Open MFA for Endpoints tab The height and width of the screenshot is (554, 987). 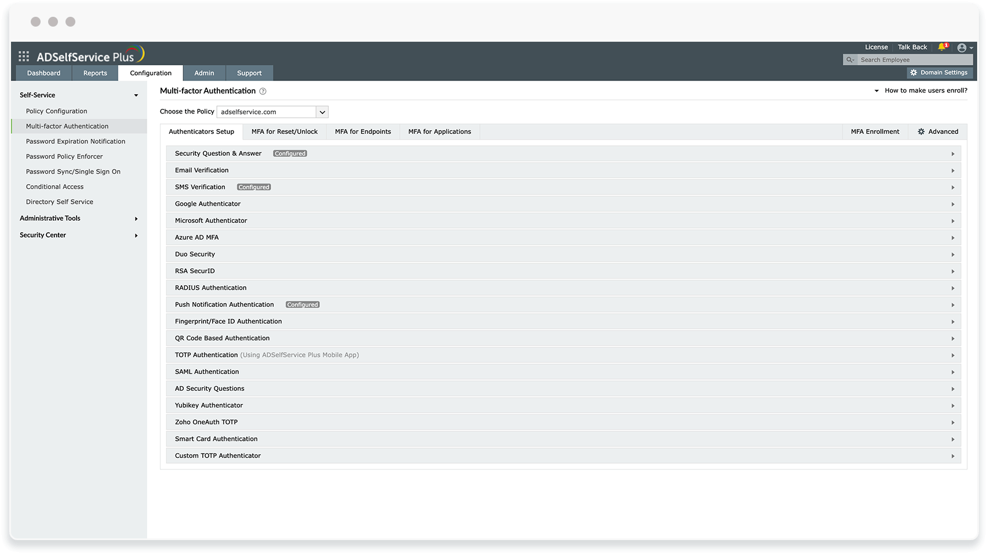pos(363,131)
